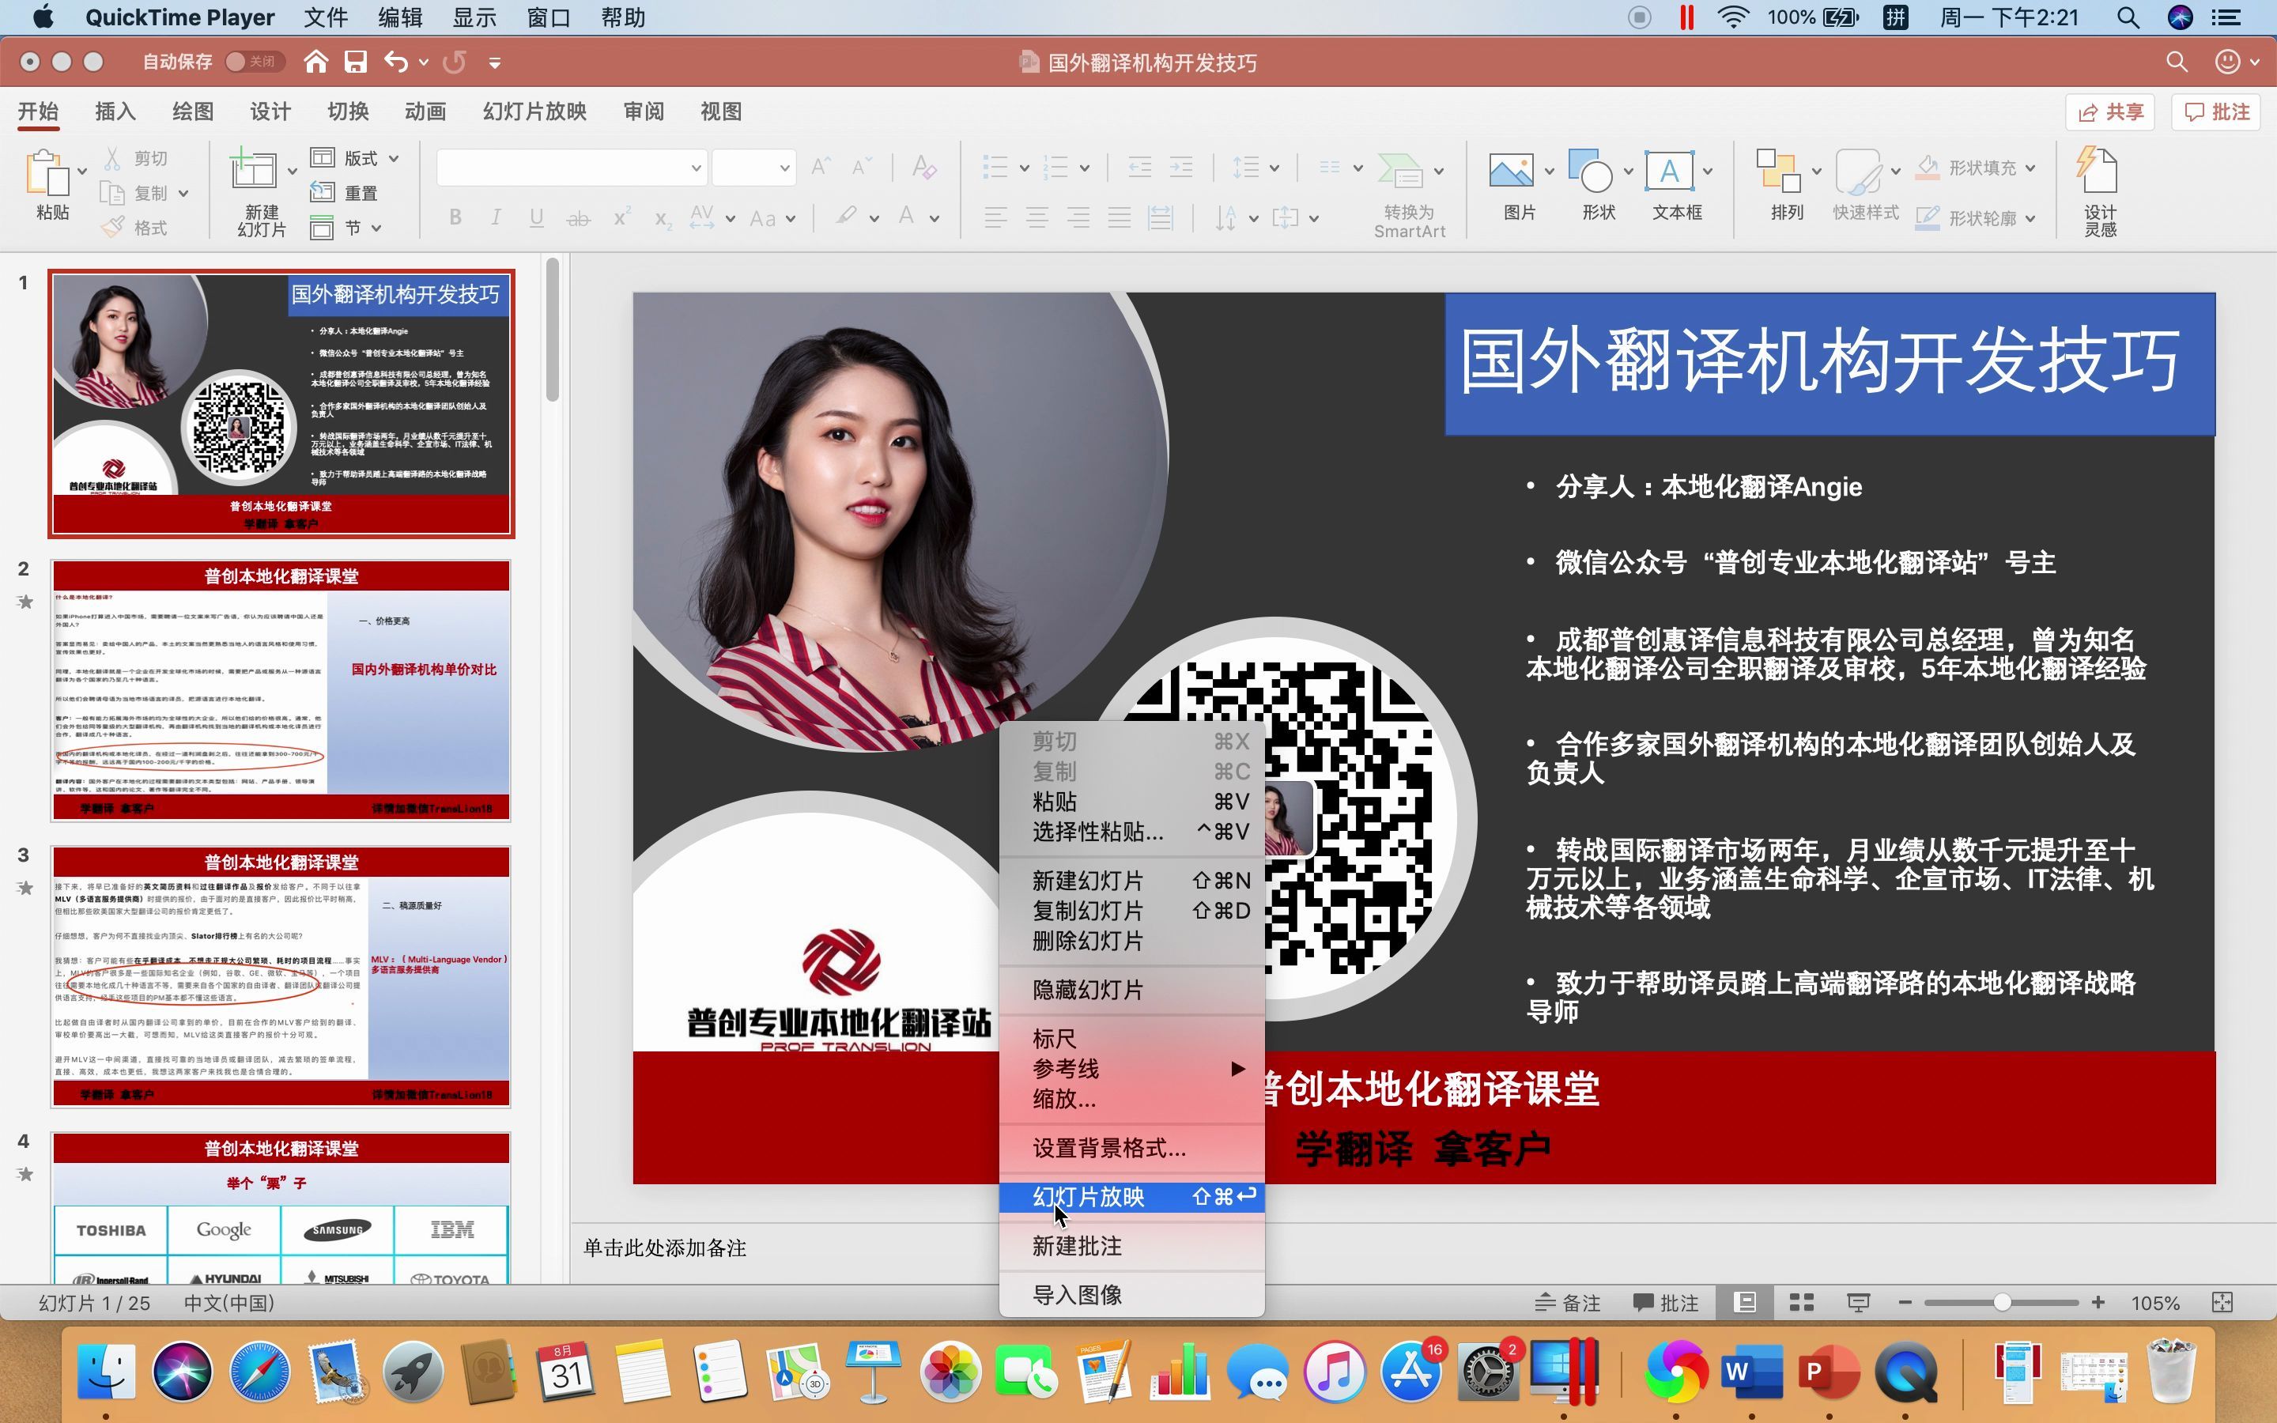Open the font size combo box
Image resolution: width=2277 pixels, height=1423 pixels.
753,168
